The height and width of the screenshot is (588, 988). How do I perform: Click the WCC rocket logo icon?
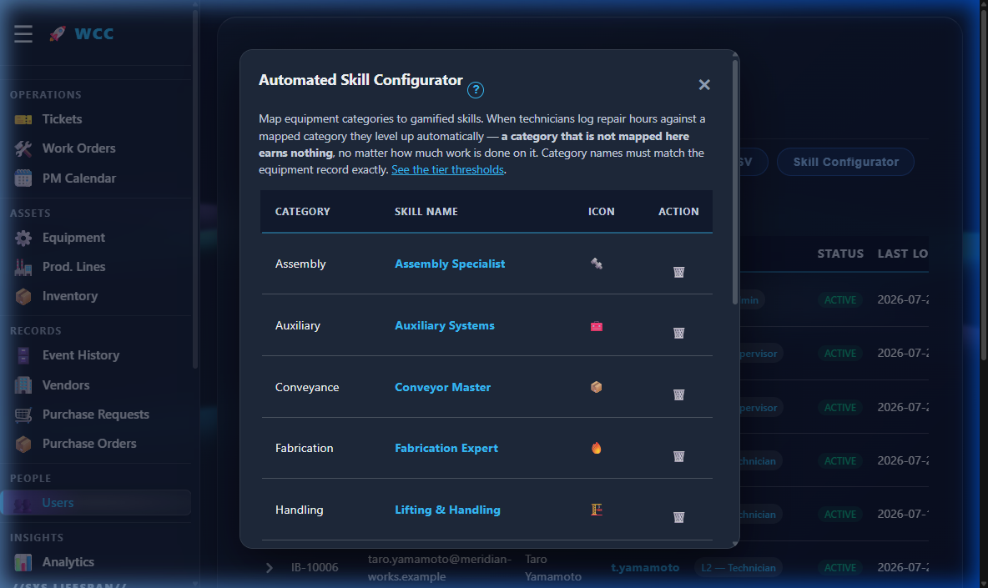click(x=58, y=33)
